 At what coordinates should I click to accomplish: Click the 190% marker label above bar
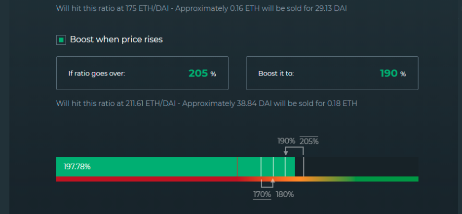coord(286,142)
